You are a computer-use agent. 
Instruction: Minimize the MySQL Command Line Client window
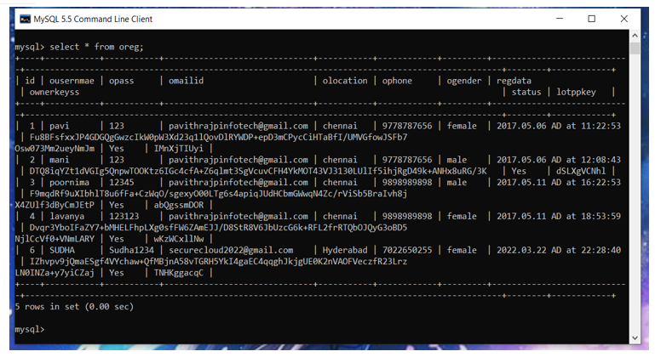pos(560,19)
